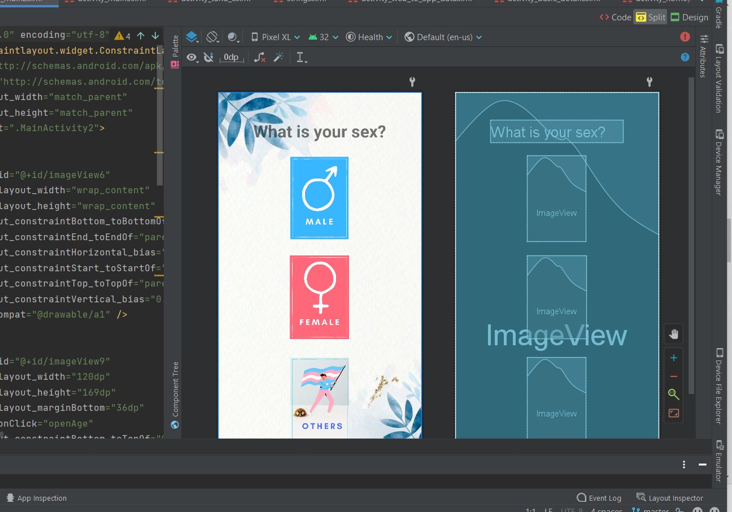Switch editor to Code mode
732x512 pixels.
[615, 17]
